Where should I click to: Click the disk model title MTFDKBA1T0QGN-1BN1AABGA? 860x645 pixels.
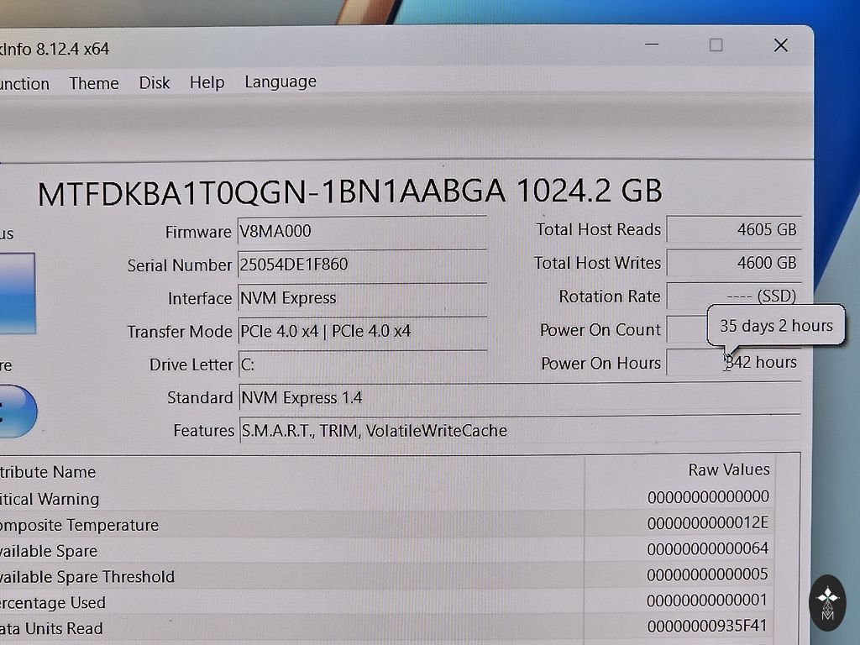click(271, 192)
